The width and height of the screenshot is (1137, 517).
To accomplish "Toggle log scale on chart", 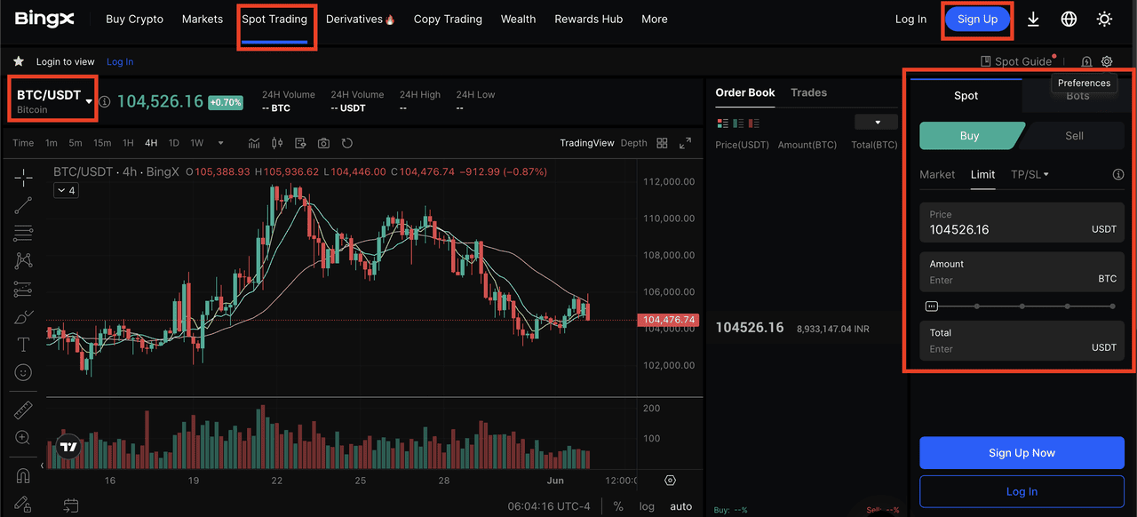I will click(x=647, y=506).
